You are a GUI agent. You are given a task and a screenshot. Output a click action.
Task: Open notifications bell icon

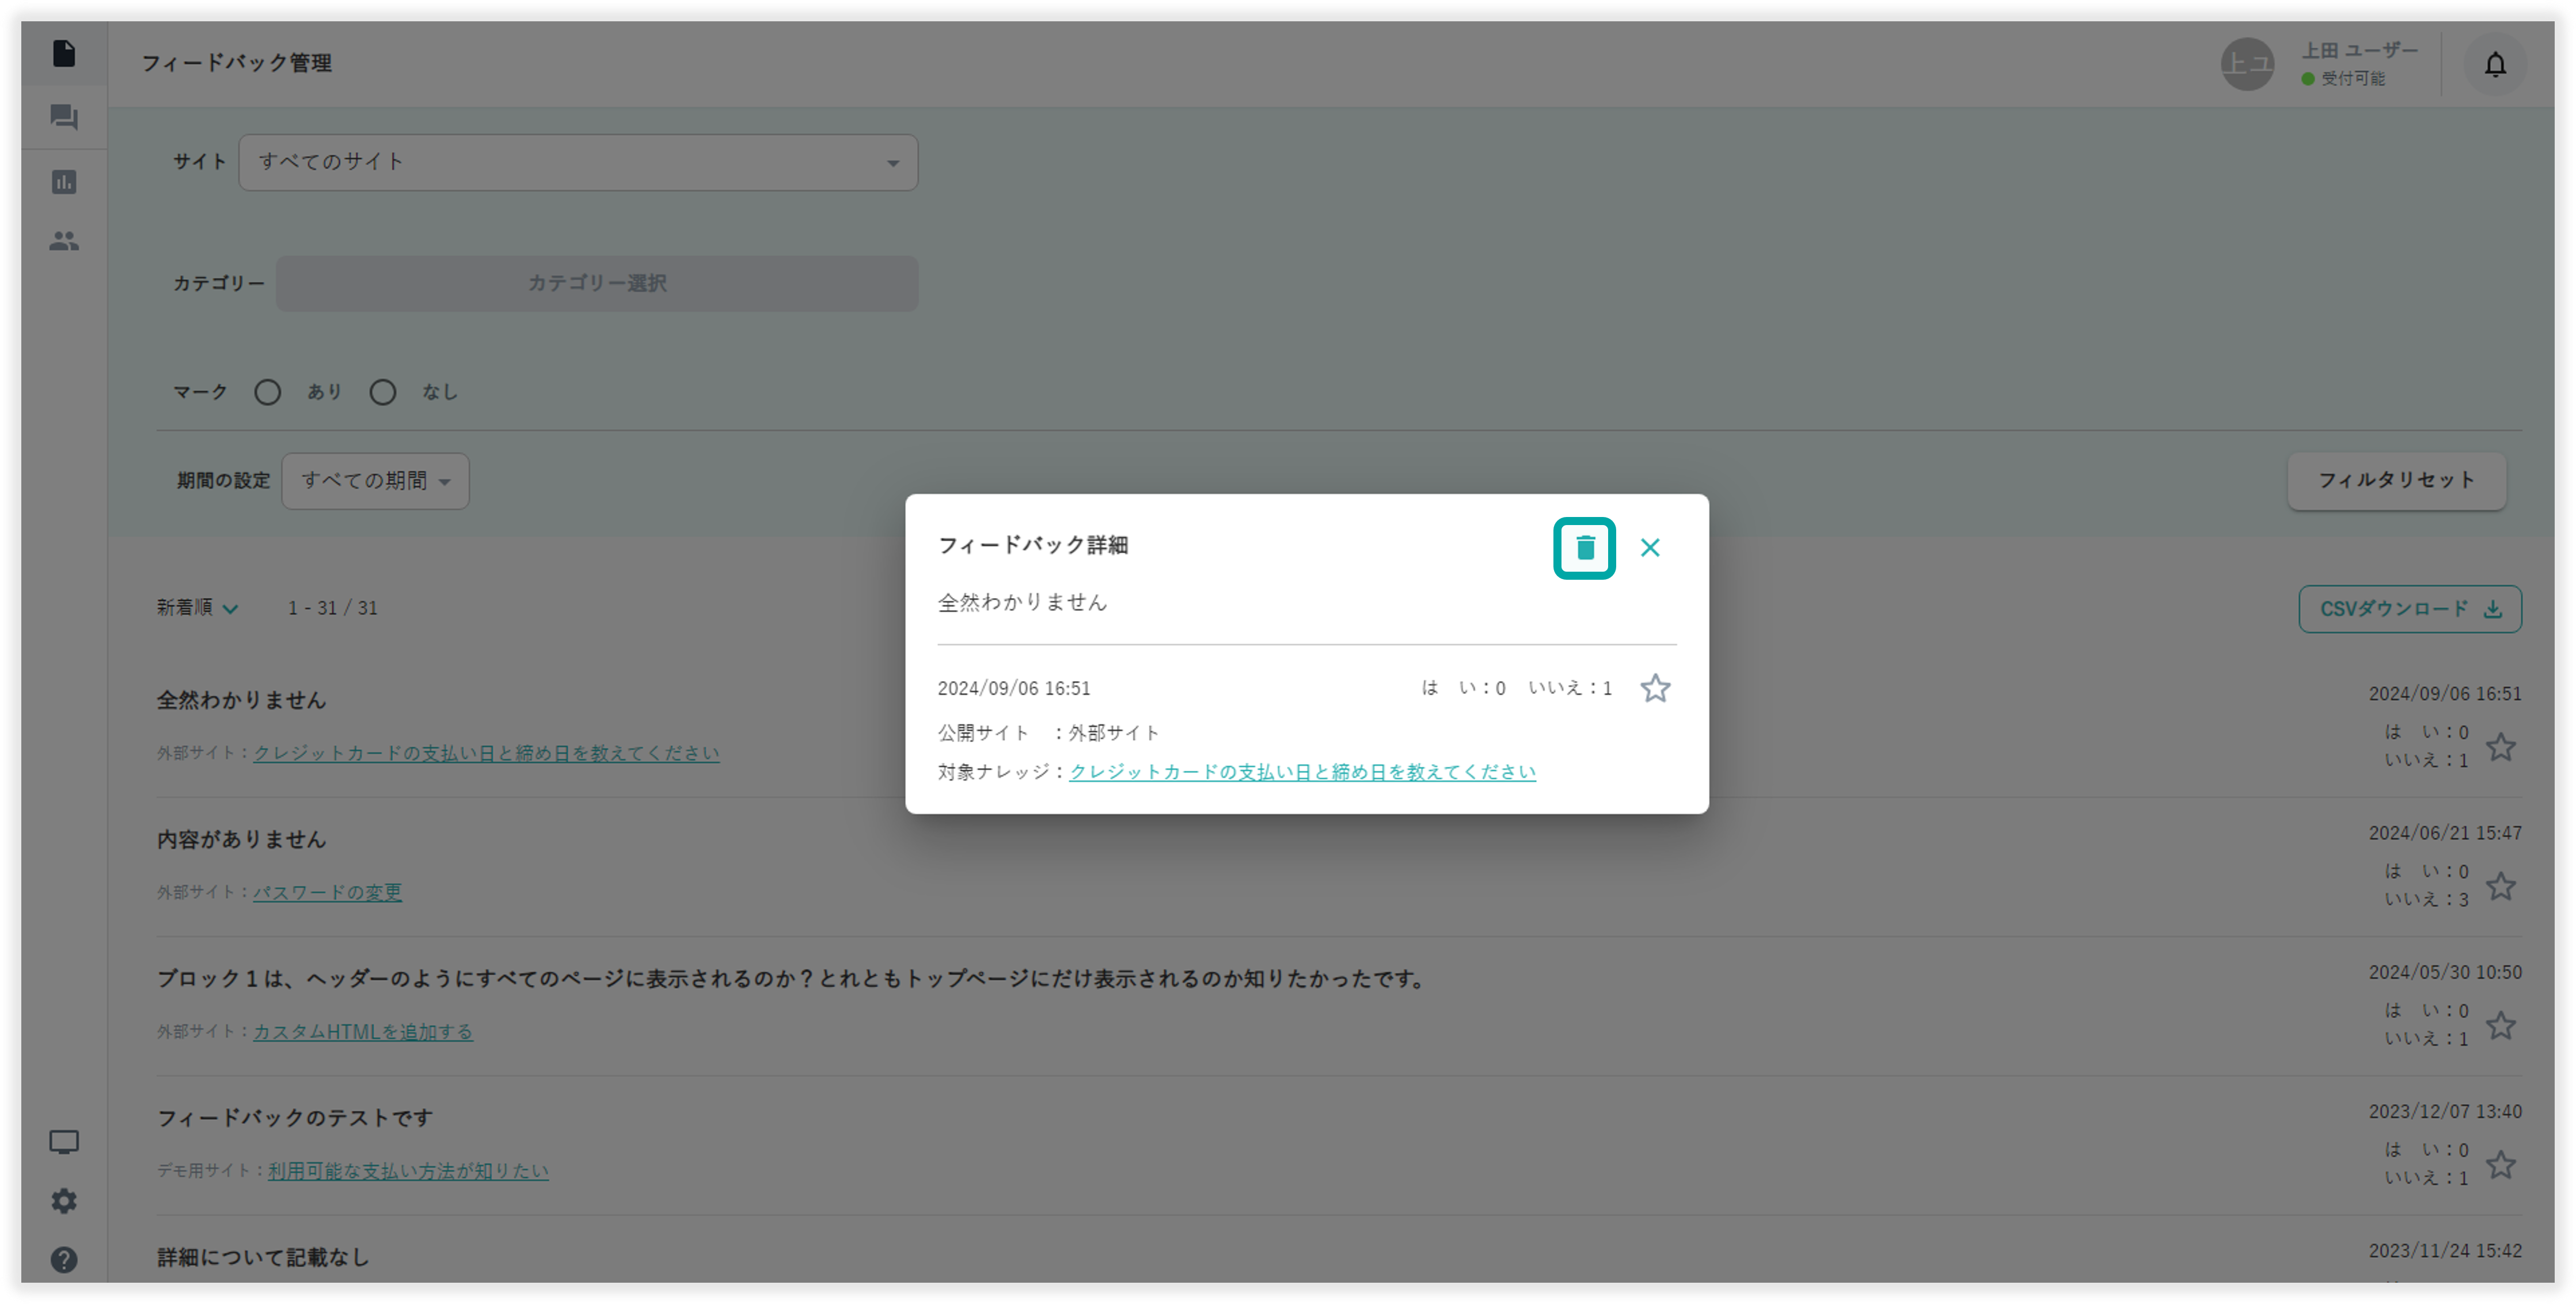pyautogui.click(x=2495, y=65)
